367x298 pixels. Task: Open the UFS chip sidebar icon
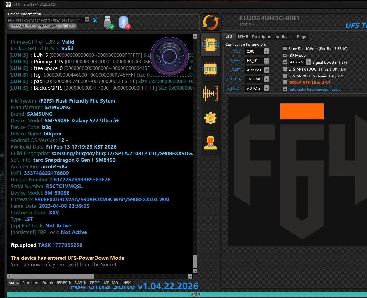coord(210,45)
